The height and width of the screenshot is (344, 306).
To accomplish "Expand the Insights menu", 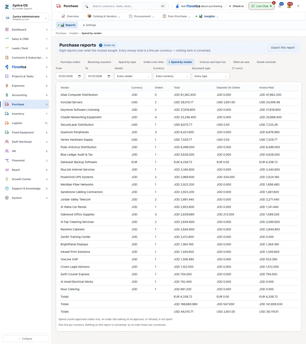I will tap(207, 16).
